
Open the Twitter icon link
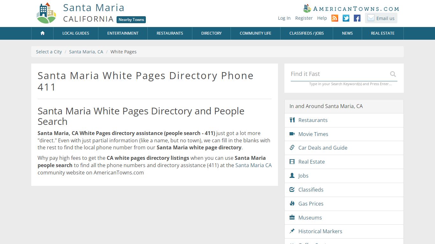coord(346,18)
